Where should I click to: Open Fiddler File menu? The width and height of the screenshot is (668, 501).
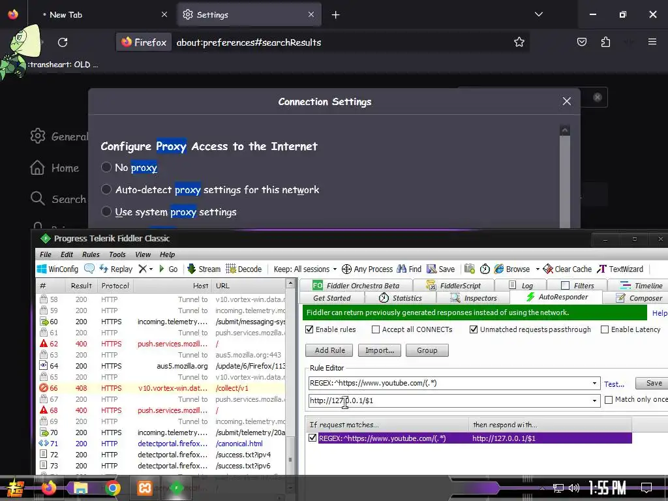pyautogui.click(x=45, y=254)
